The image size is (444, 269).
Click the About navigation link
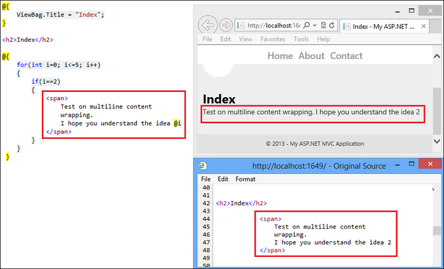coord(311,56)
